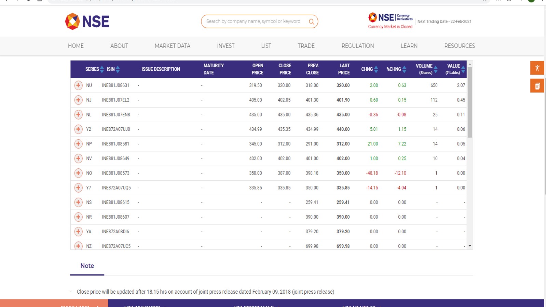Click ISIN INE872A07UQ5 cell
546x307 pixels.
[116, 188]
